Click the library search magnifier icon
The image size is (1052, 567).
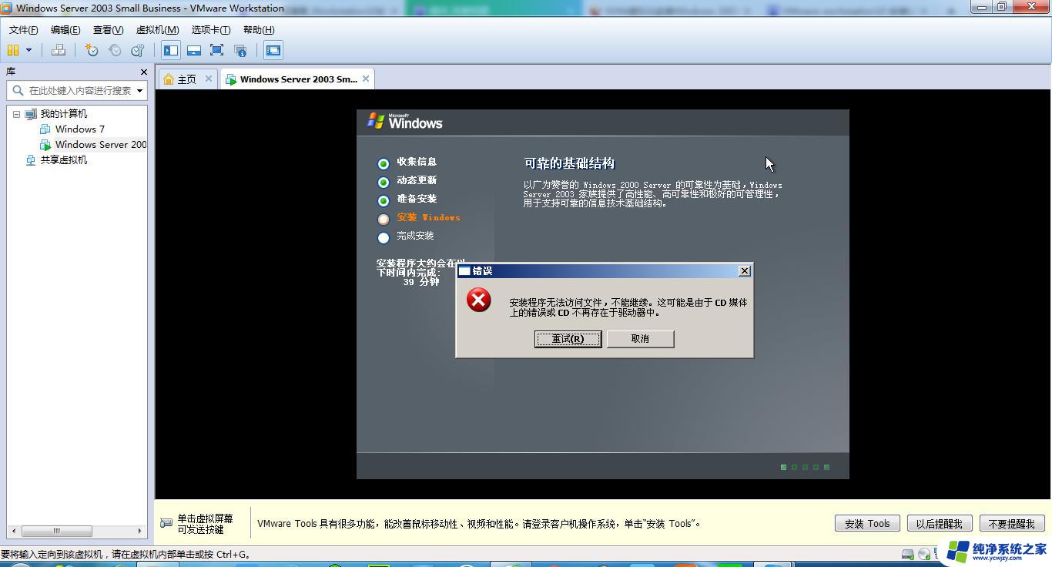(x=17, y=90)
